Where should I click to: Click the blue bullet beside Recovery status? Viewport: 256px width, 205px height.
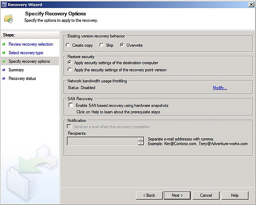pyautogui.click(x=4, y=78)
